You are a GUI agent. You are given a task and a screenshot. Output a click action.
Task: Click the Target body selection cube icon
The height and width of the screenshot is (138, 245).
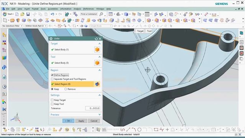(97, 49)
